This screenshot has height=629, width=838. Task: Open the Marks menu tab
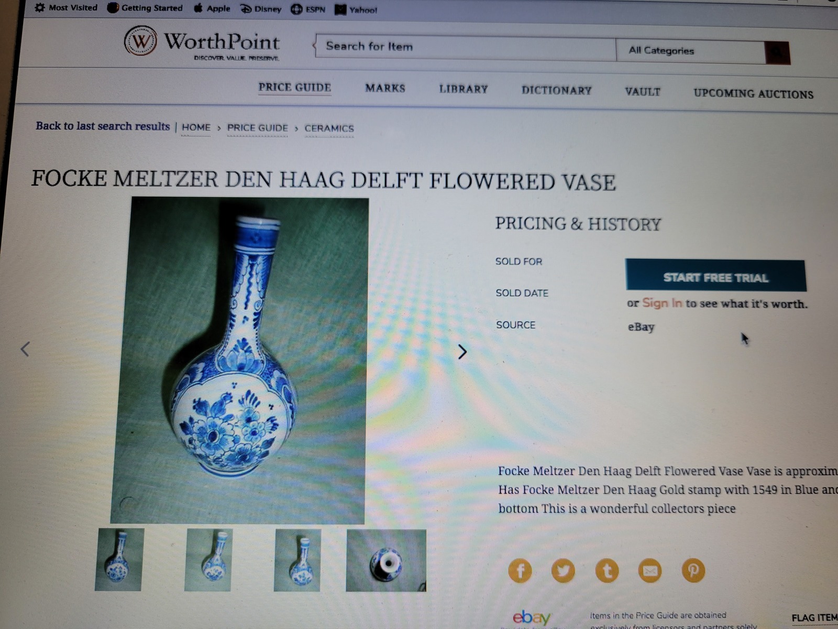tap(385, 88)
